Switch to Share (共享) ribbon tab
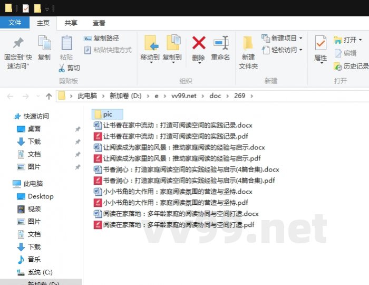 click(x=71, y=23)
